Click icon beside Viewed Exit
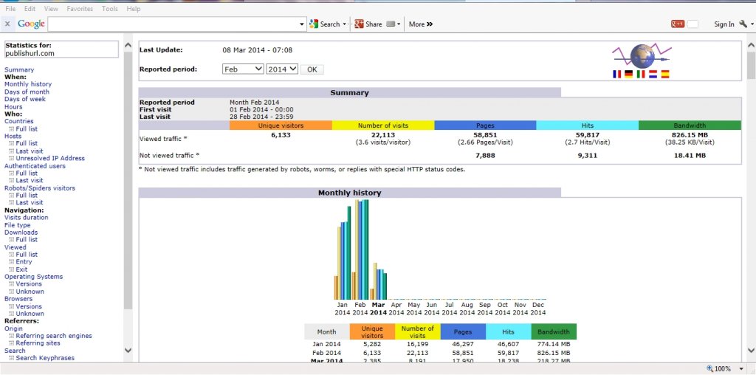Viewport: 756px width, 375px height. (11, 269)
